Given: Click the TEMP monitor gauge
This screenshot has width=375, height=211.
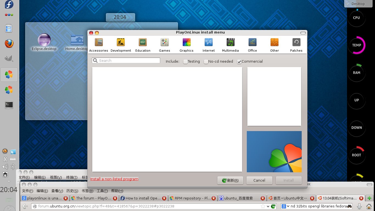Looking at the screenshot, I should pos(356,45).
